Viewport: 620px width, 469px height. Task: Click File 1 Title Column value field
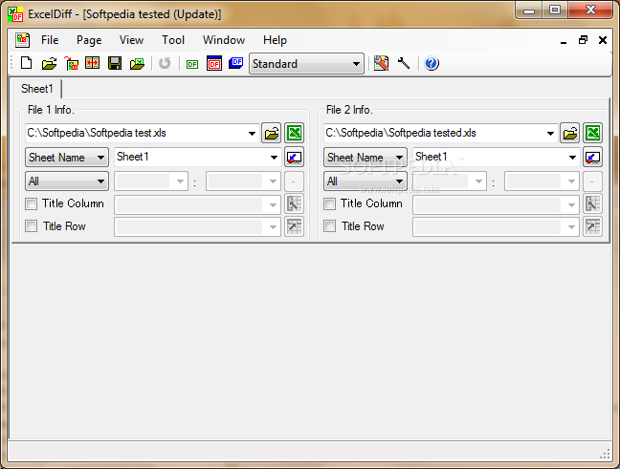pyautogui.click(x=197, y=204)
